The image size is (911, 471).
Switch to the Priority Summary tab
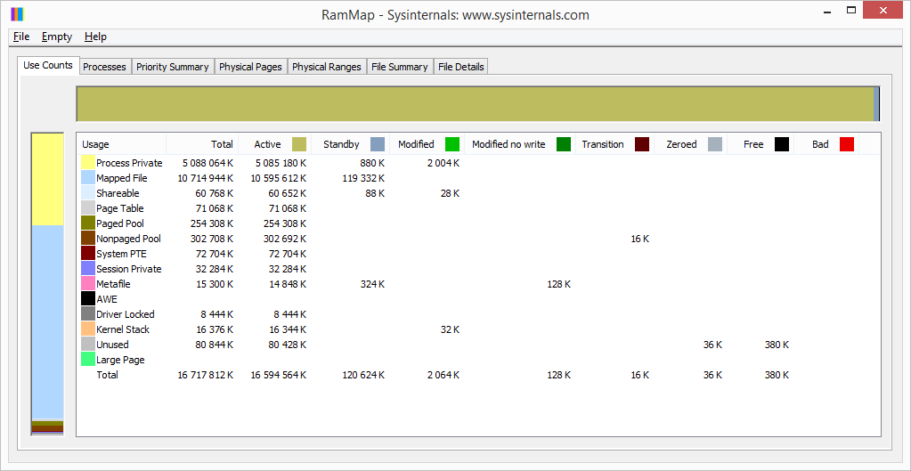coord(173,67)
